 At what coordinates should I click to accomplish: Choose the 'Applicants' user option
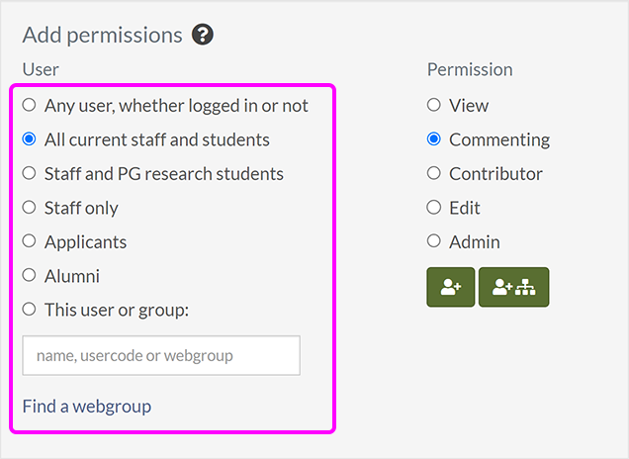point(30,241)
